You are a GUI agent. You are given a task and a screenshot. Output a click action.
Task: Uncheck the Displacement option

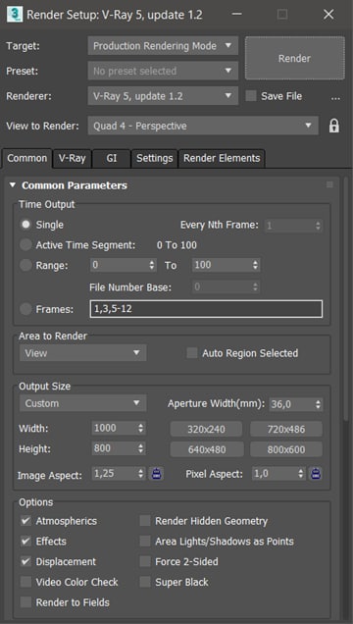click(25, 561)
